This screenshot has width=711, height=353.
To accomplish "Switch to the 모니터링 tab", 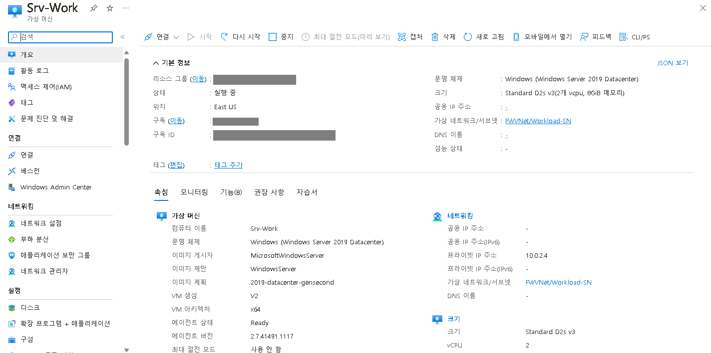I will (194, 192).
